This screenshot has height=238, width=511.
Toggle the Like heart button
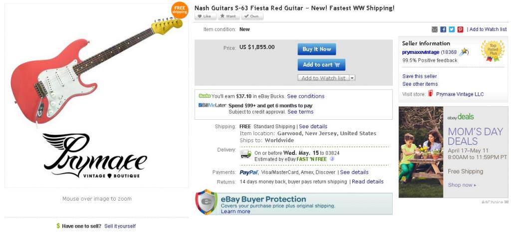205,16
